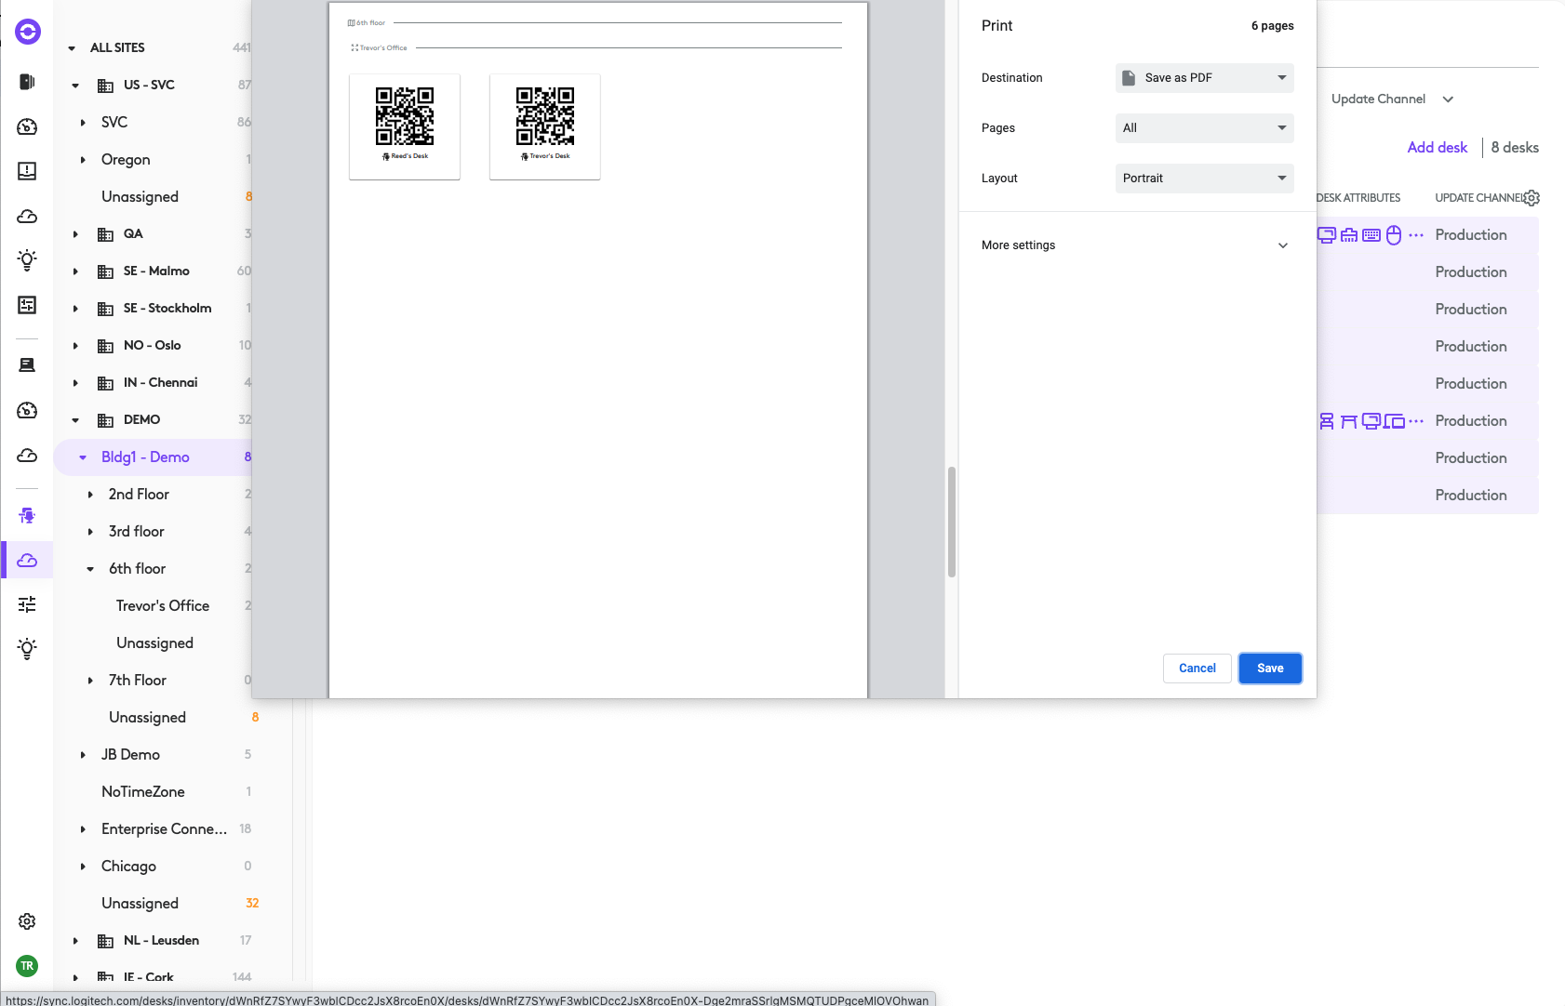The height and width of the screenshot is (1006, 1565).
Task: Select the monitor desk attribute icon
Action: click(x=1326, y=234)
